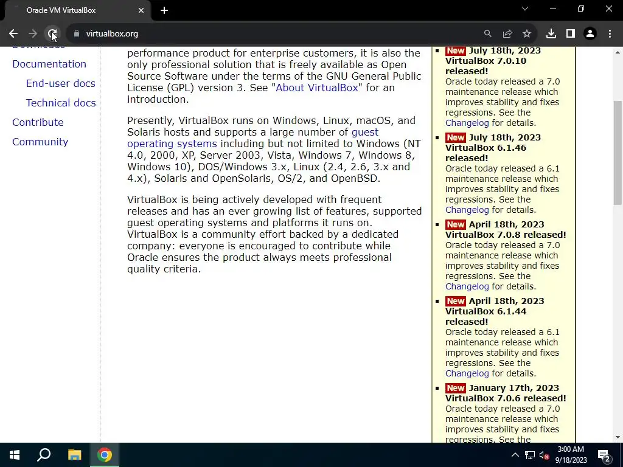
Task: Open Changelog for VirtualBox 7.0.10
Action: (467, 123)
